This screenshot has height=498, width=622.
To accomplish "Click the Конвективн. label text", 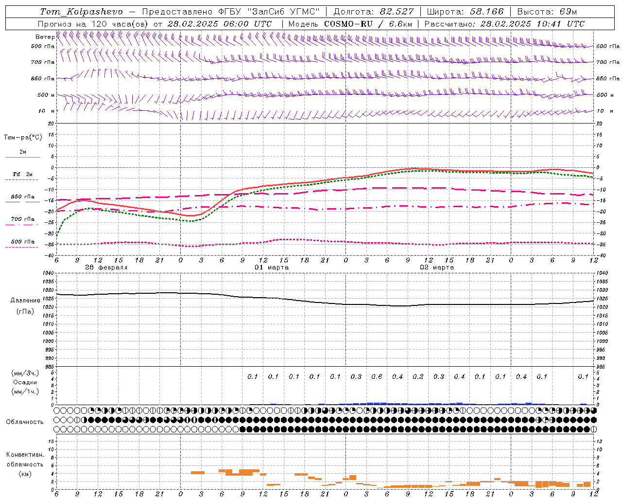I will click(x=25, y=455).
